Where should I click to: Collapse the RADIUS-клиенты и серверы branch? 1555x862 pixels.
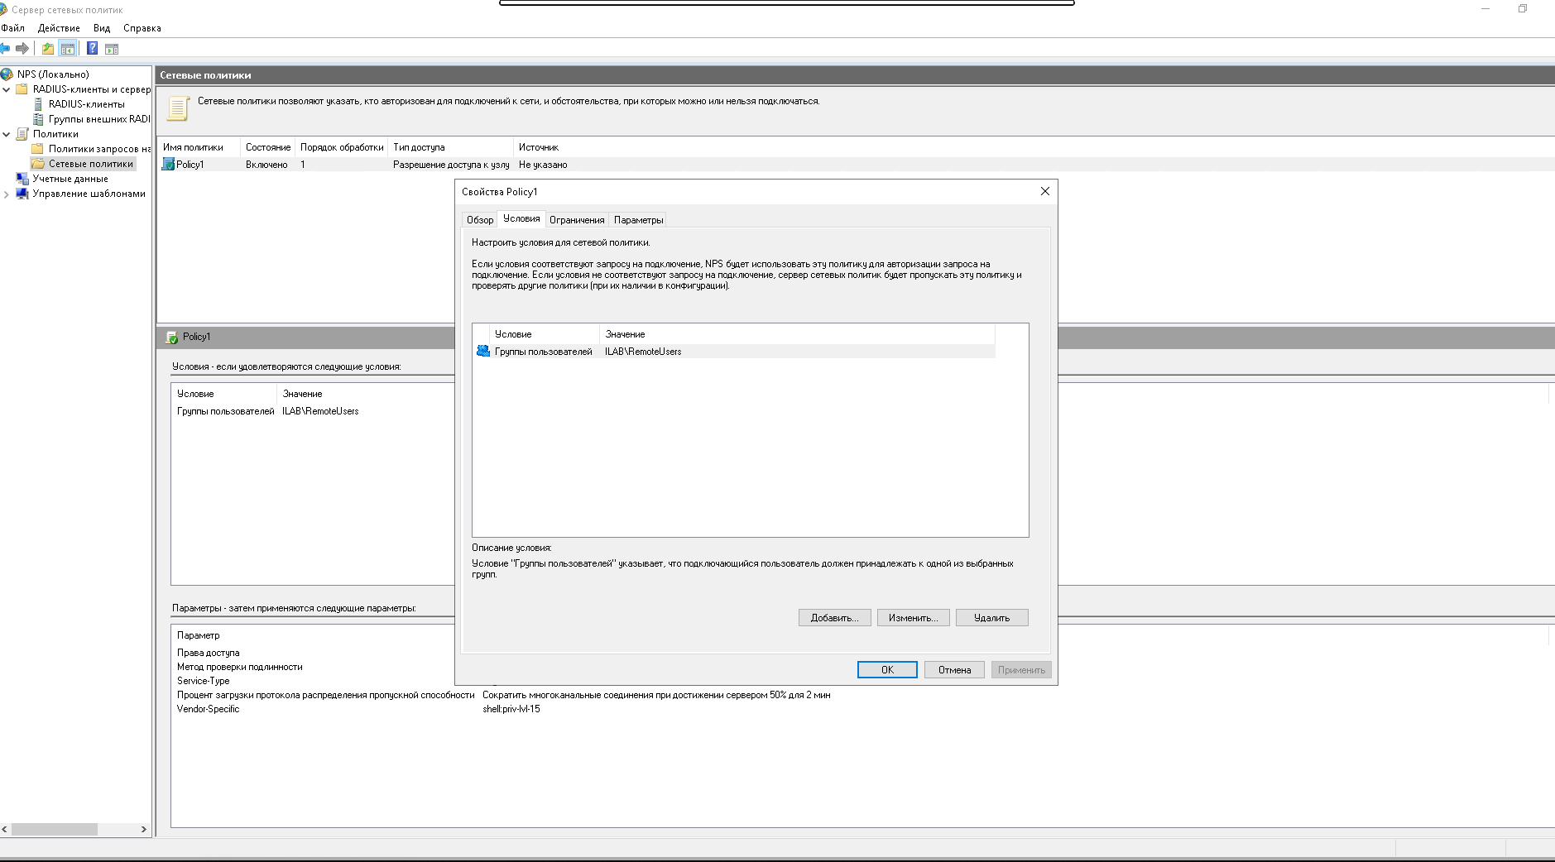(x=7, y=89)
